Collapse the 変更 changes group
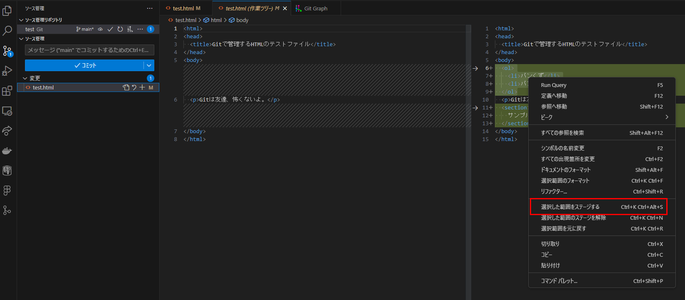 pyautogui.click(x=25, y=78)
